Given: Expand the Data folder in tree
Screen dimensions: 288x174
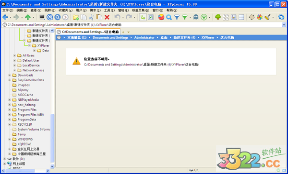Looking at the screenshot, I should [34, 51].
